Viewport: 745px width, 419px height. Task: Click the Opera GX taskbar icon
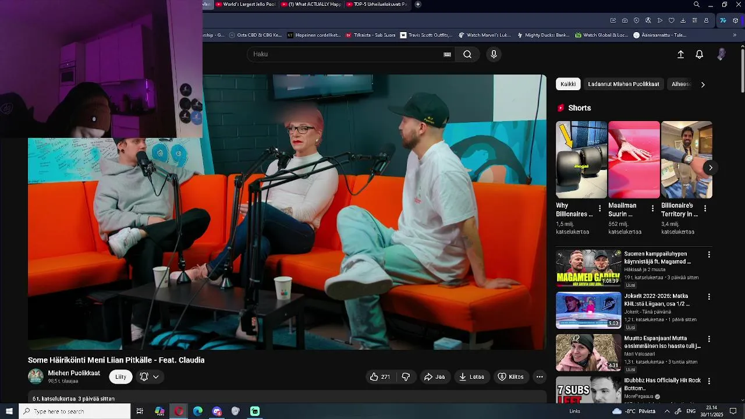tap(179, 411)
